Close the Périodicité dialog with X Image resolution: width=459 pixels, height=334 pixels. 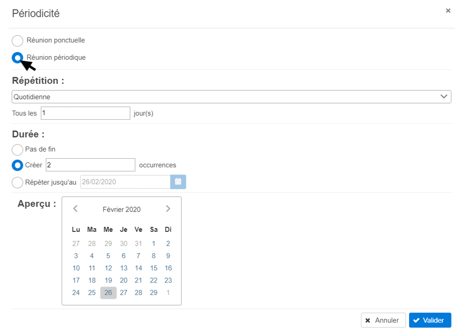click(x=448, y=11)
